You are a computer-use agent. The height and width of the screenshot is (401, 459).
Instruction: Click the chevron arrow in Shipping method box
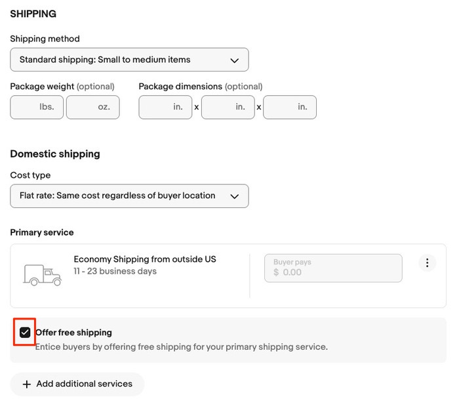pyautogui.click(x=235, y=60)
